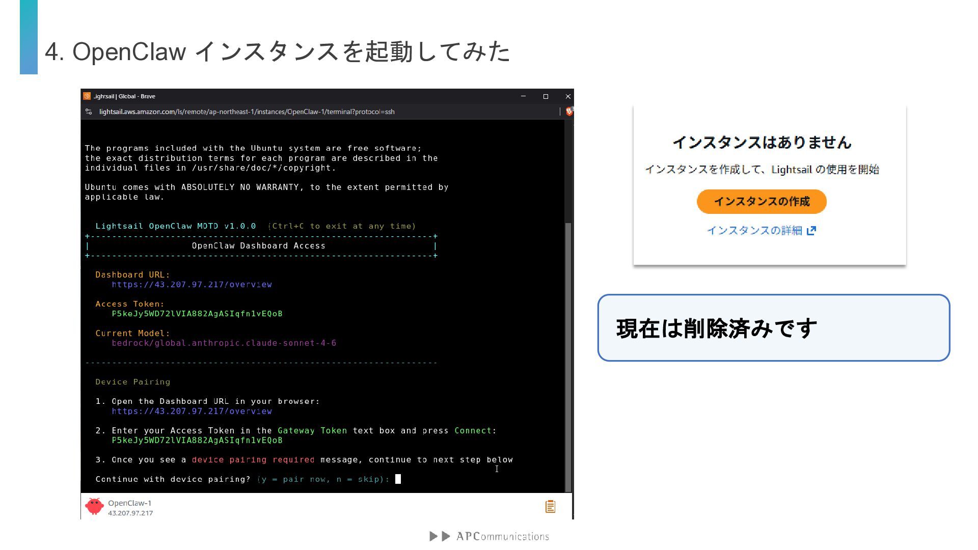This screenshot has height=550, width=978.
Task: Click the device pairing prompt cursor
Action: 398,479
